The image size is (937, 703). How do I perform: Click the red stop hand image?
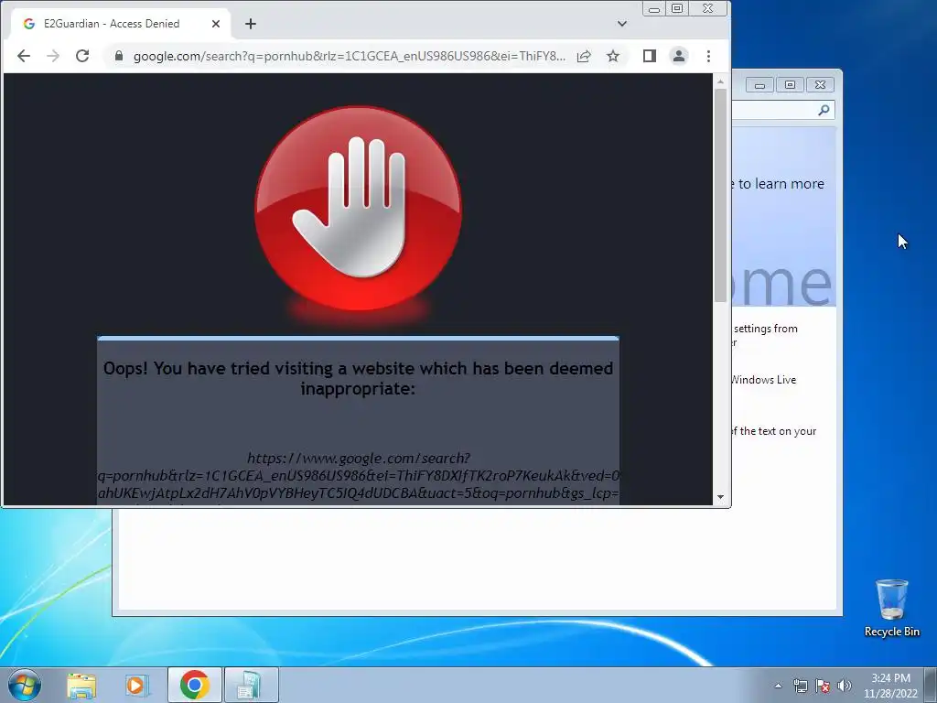(359, 208)
